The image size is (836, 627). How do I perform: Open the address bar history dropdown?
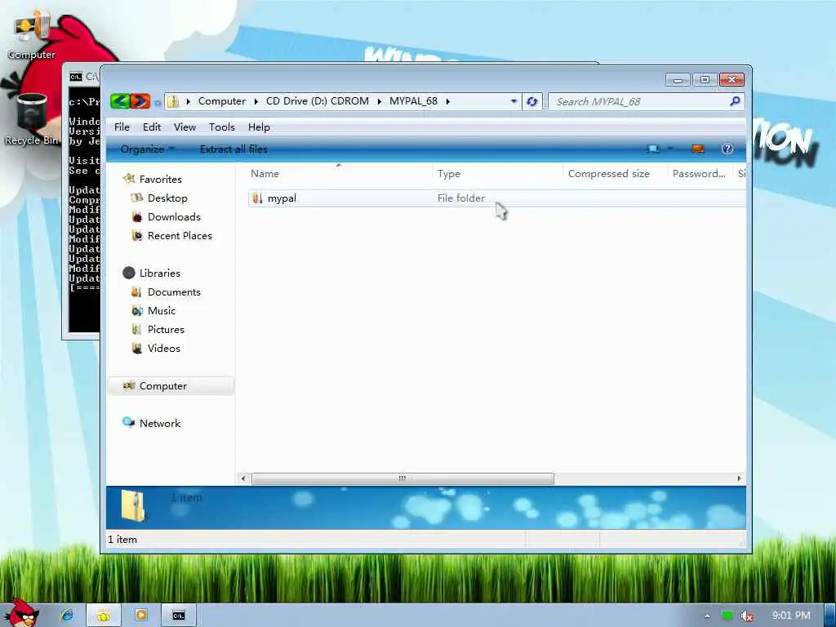pyautogui.click(x=514, y=101)
